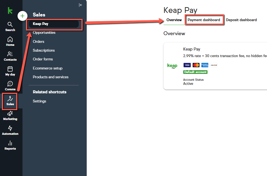Click the Discover card icon

(x=214, y=65)
